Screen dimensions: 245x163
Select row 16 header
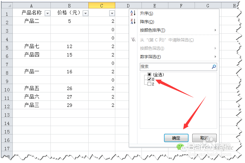(x=7, y=138)
